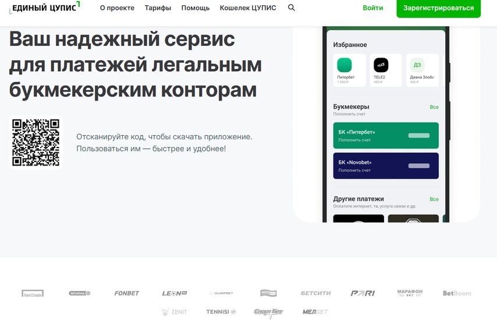Click the QR code for app download
The height and width of the screenshot is (320, 497).
(x=36, y=143)
